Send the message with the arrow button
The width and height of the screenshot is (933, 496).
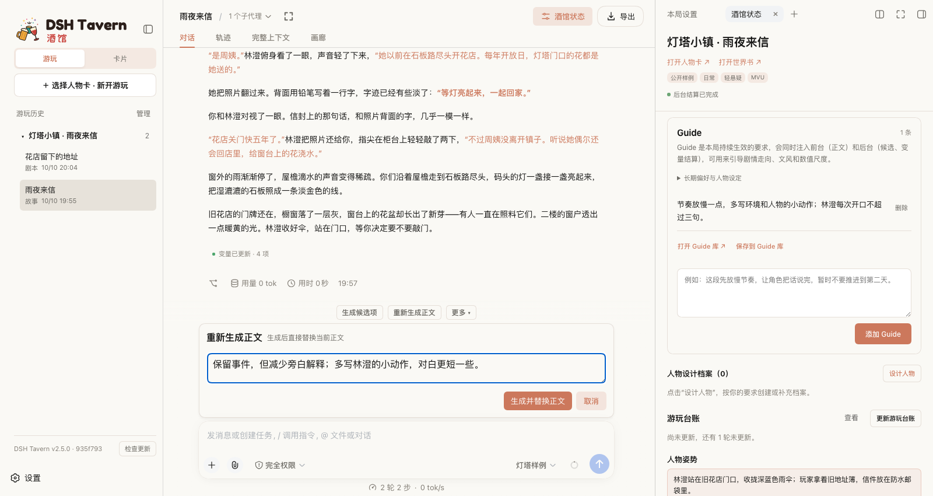click(x=599, y=464)
